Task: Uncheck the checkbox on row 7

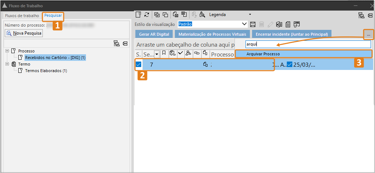Action: pyautogui.click(x=138, y=64)
